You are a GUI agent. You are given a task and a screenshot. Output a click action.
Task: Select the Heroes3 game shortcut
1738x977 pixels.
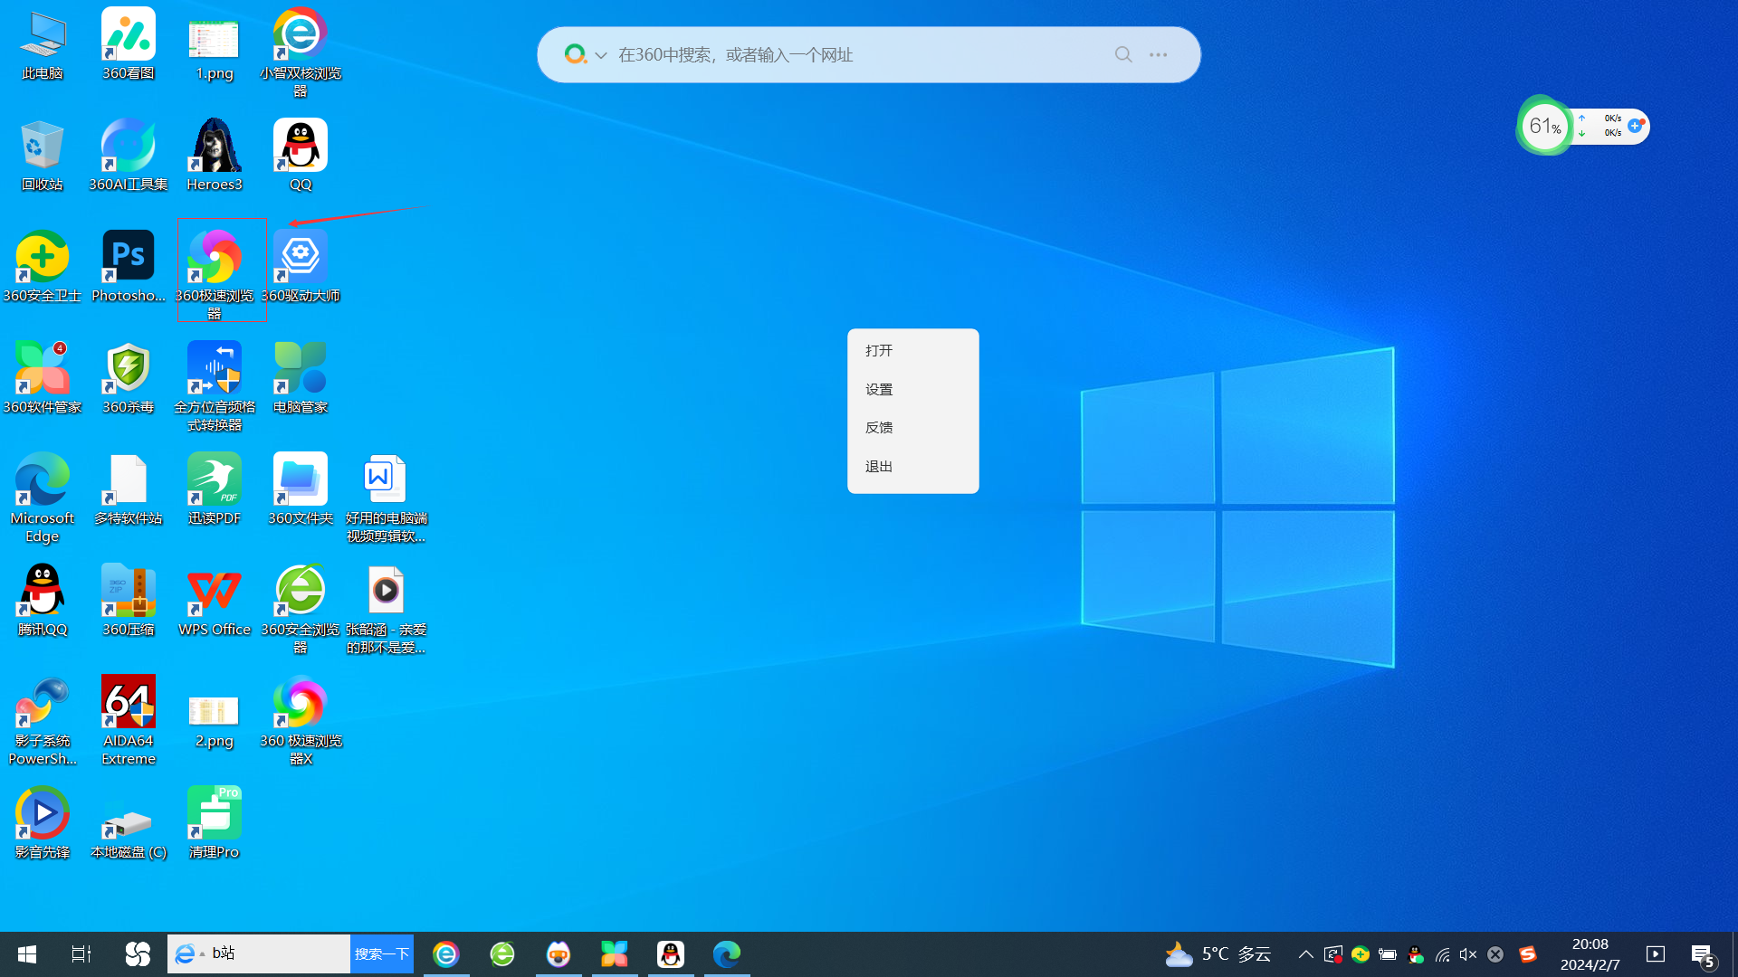215,155
